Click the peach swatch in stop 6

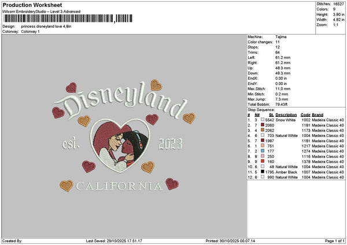(263, 146)
